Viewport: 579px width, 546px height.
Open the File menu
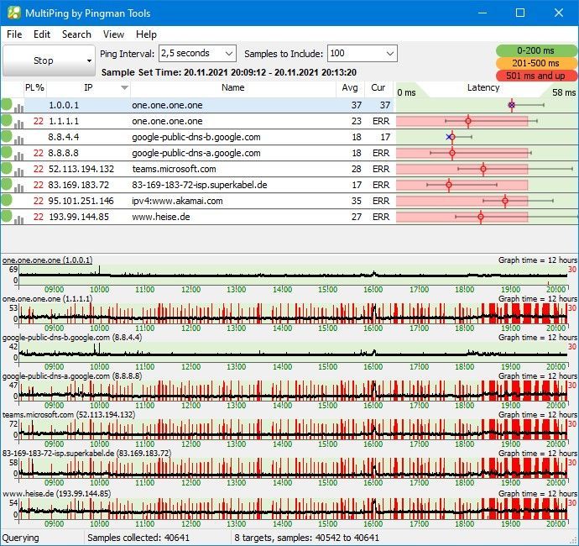(x=14, y=34)
